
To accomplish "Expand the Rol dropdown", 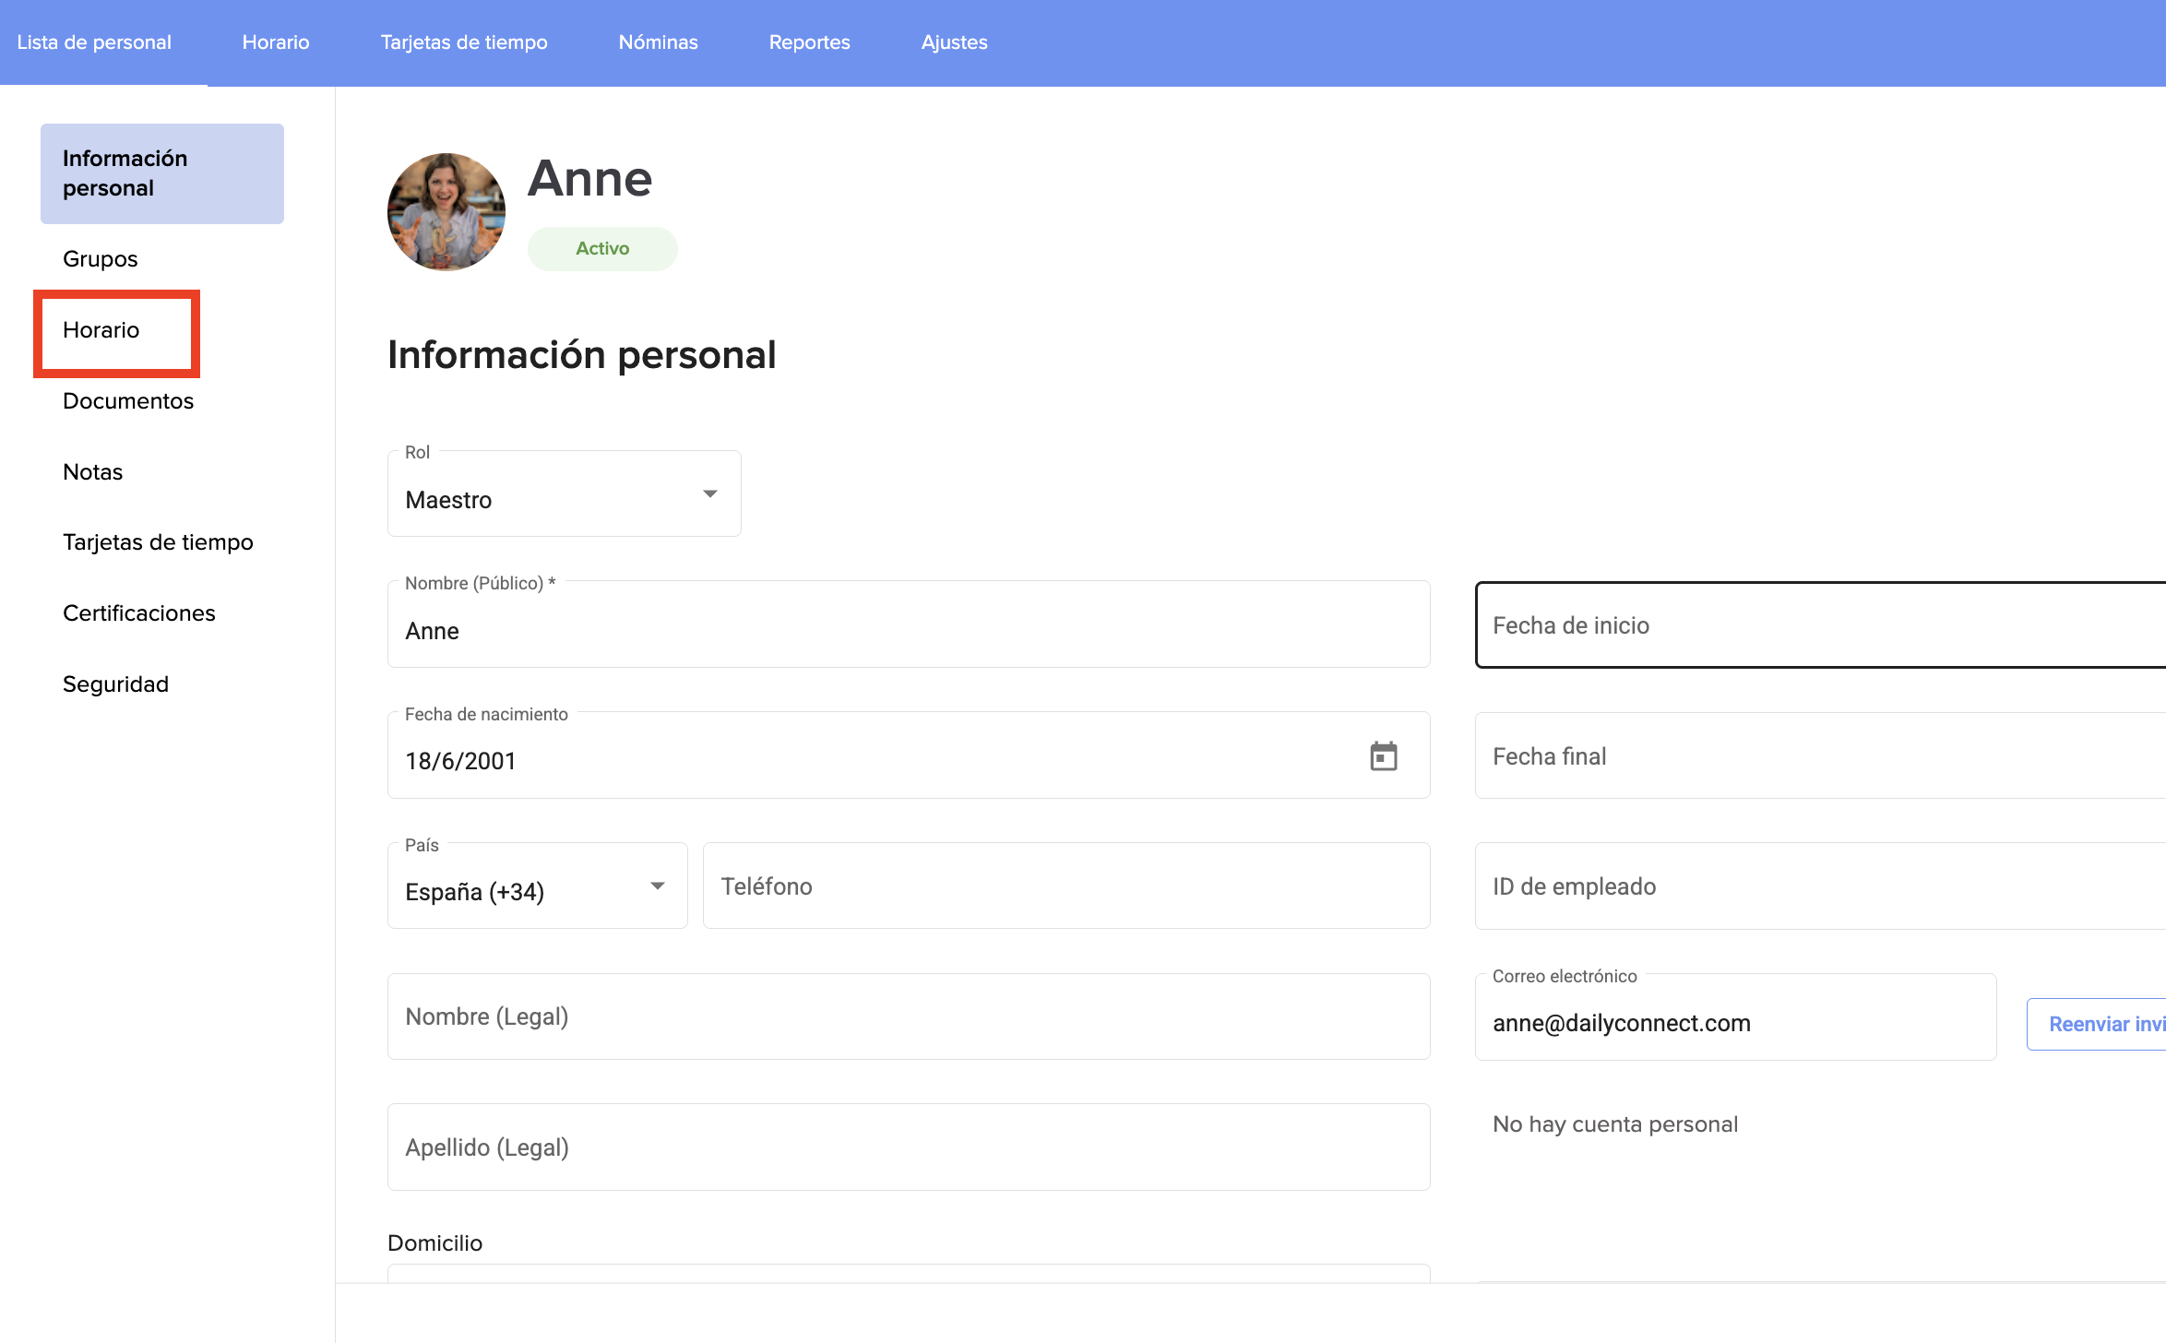I will click(x=564, y=495).
